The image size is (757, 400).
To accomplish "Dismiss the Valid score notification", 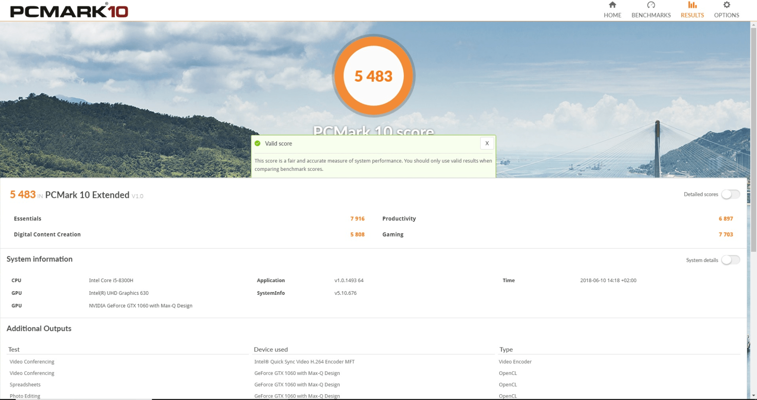I will tap(487, 143).
